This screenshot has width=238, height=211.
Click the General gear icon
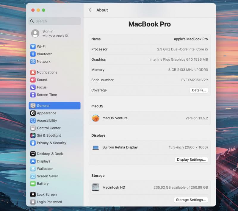(33, 105)
